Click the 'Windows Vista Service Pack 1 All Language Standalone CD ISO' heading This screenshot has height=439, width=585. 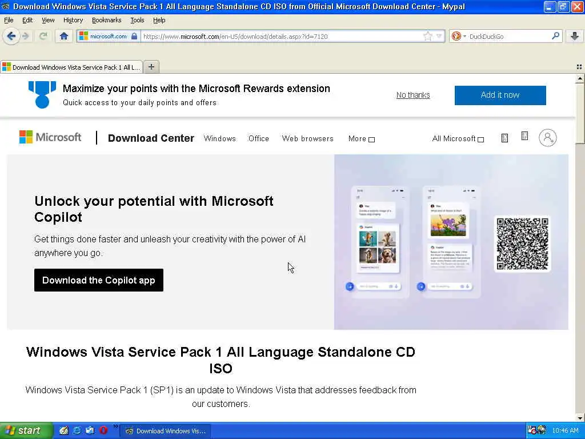point(221,360)
